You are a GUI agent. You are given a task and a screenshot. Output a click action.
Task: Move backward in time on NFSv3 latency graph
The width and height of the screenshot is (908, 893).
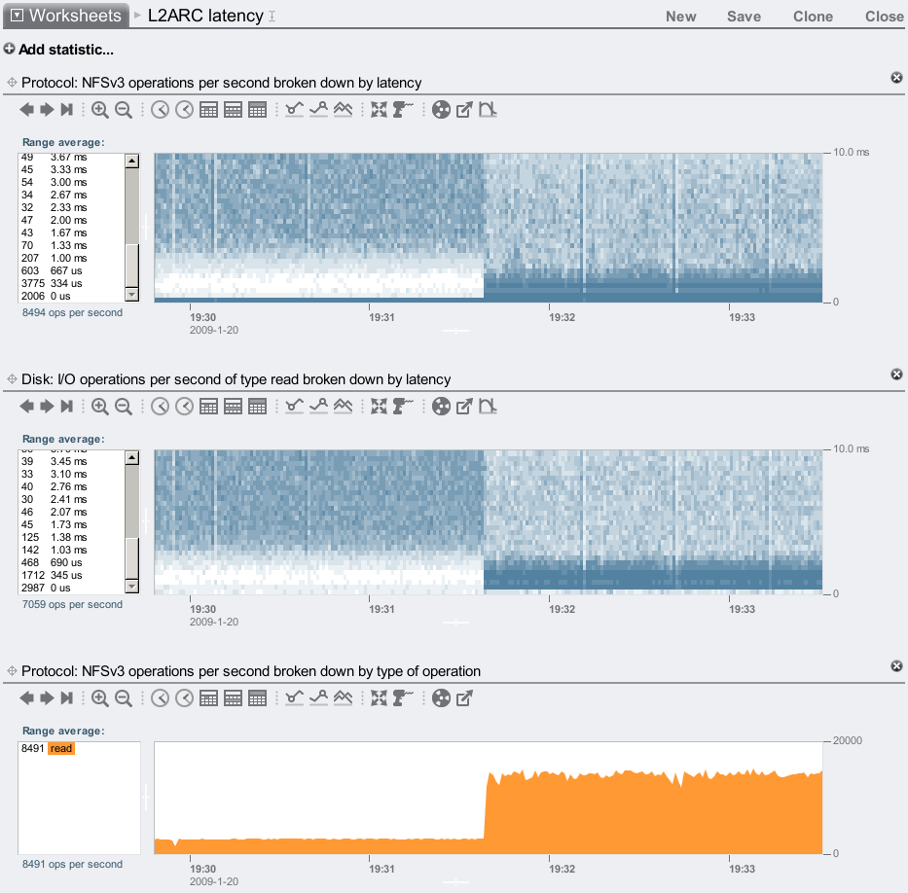pyautogui.click(x=26, y=109)
